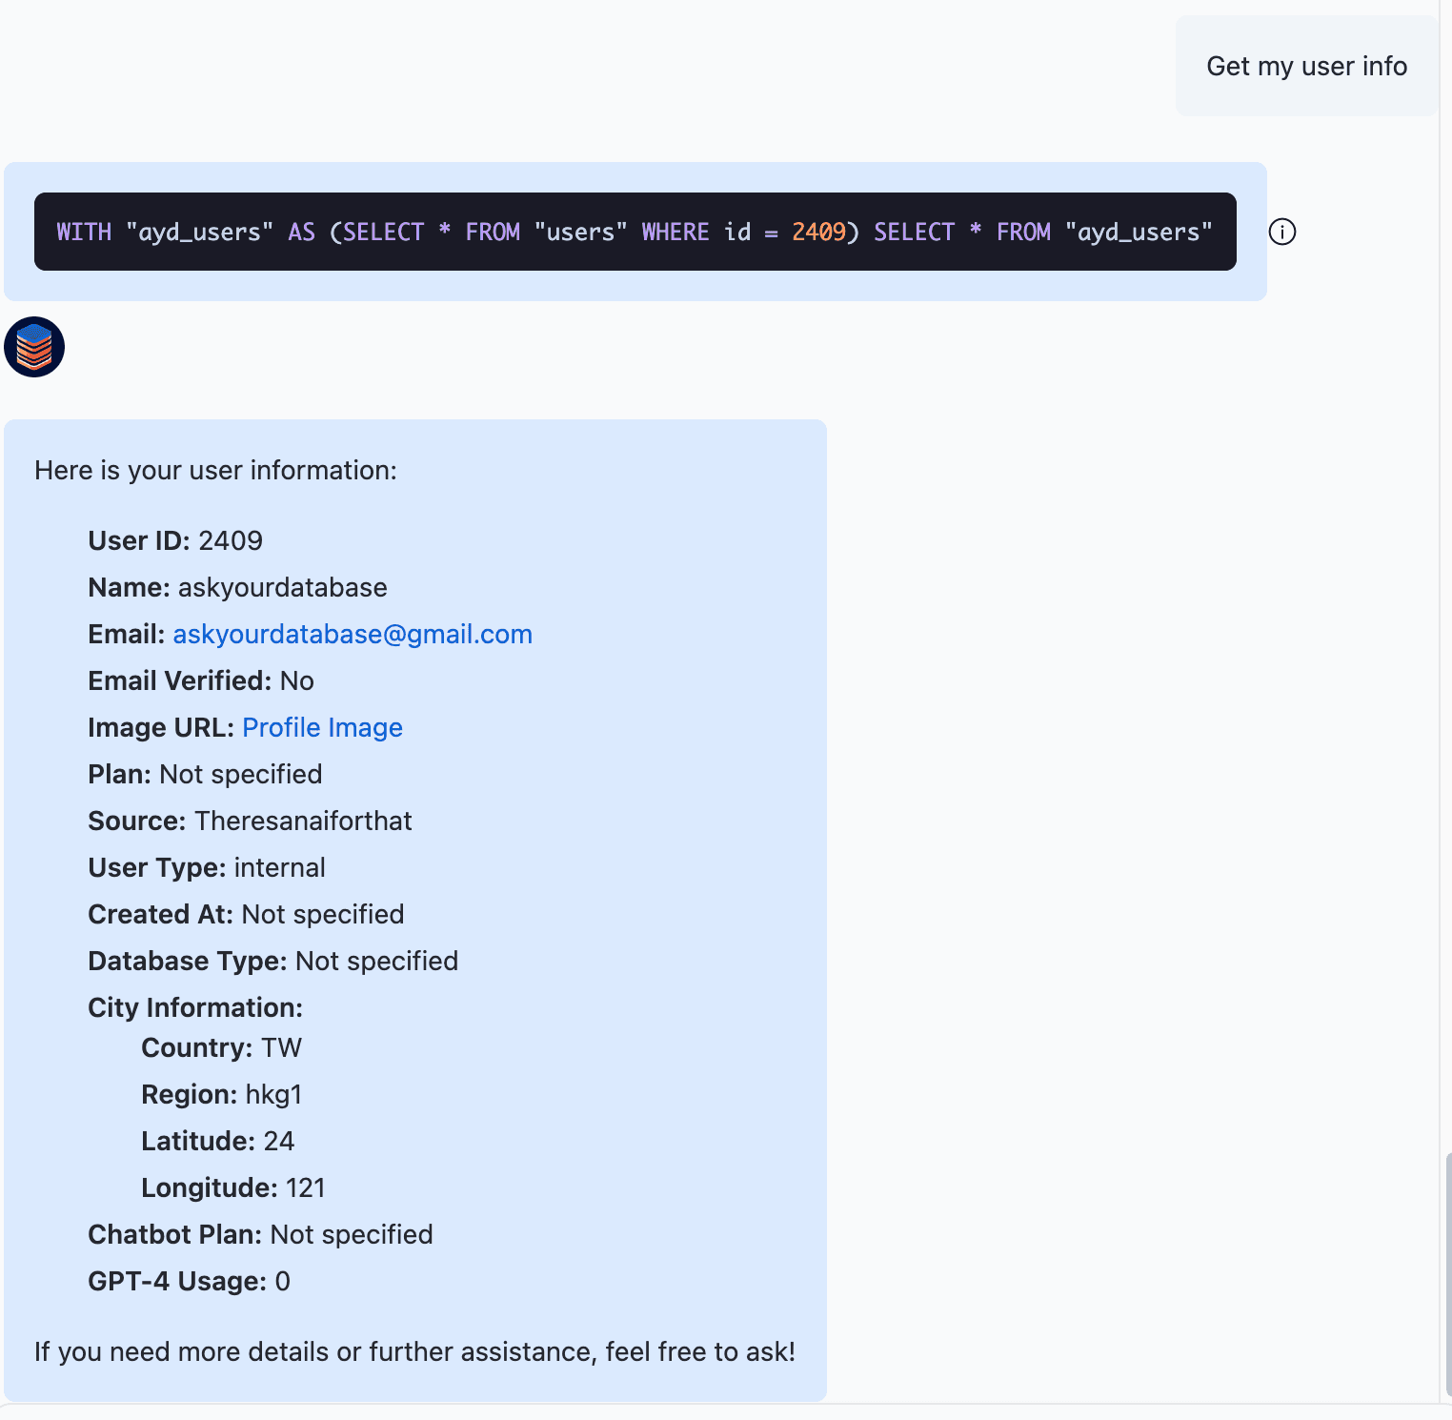Select the dark SQL code block

tap(635, 231)
